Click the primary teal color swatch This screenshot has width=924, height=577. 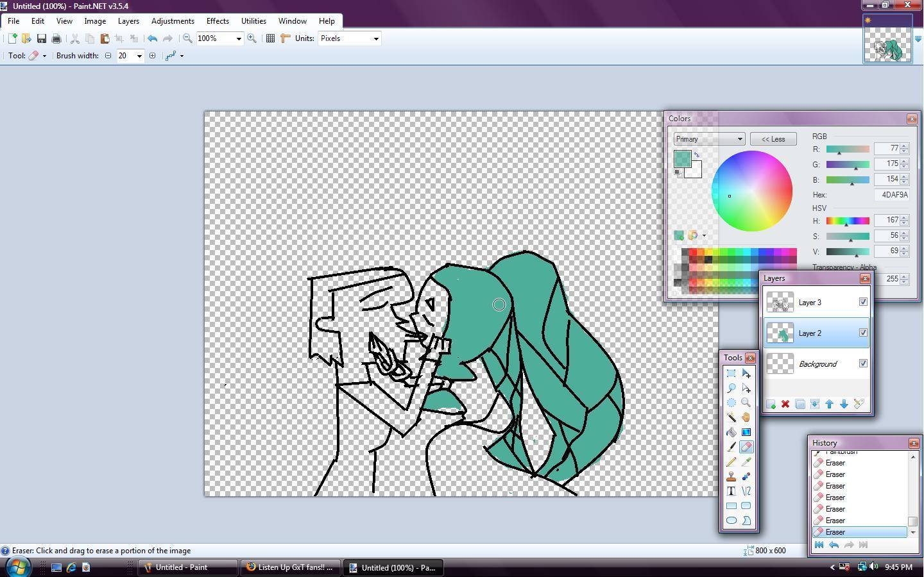(682, 158)
